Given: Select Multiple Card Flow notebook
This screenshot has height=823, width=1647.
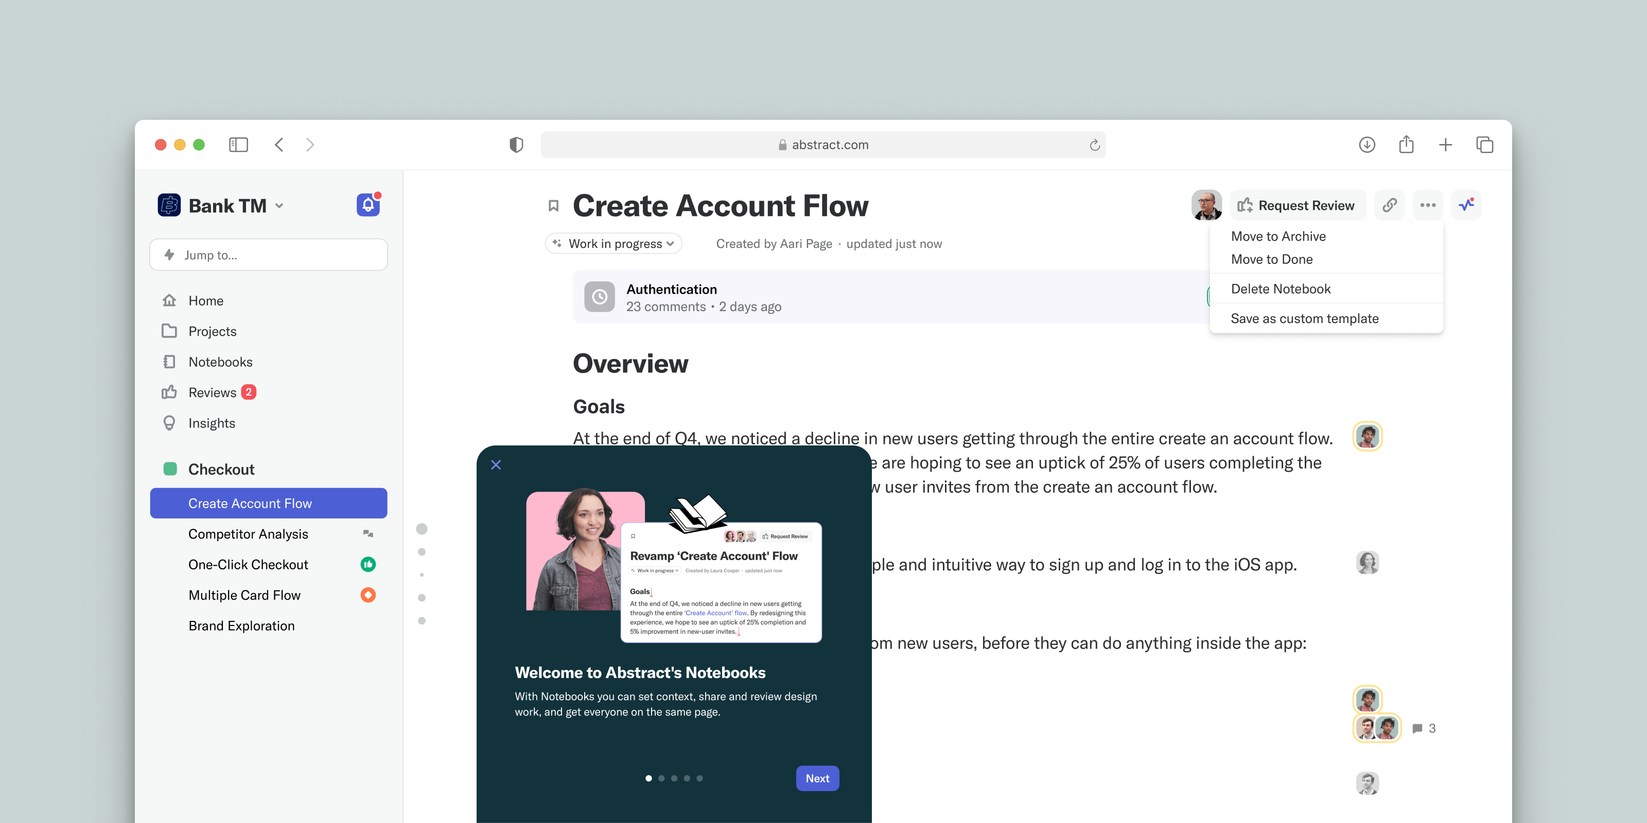Looking at the screenshot, I should pos(244,596).
